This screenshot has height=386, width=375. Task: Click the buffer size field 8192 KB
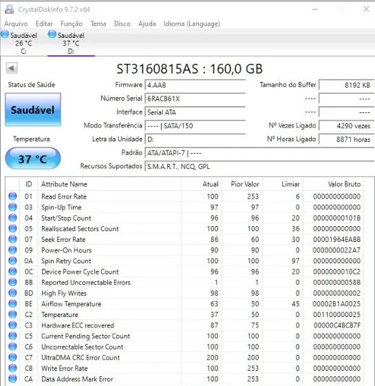click(x=347, y=85)
